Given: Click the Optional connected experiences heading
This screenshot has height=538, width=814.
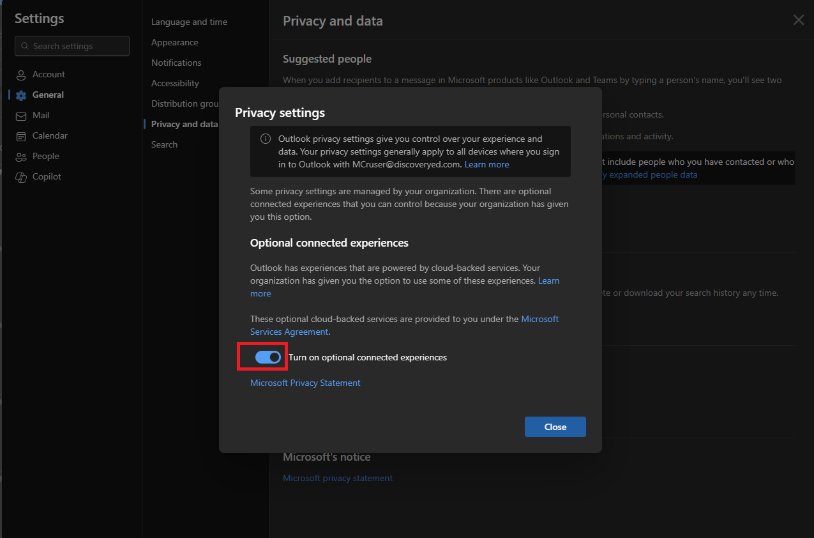Looking at the screenshot, I should tap(329, 243).
